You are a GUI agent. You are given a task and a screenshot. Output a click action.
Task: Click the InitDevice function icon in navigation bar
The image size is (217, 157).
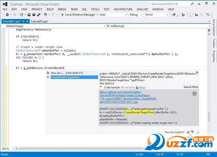(x=108, y=26)
